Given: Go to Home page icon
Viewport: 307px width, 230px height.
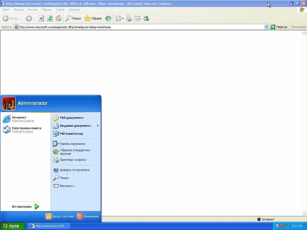Looking at the screenshot, I should (58, 18).
